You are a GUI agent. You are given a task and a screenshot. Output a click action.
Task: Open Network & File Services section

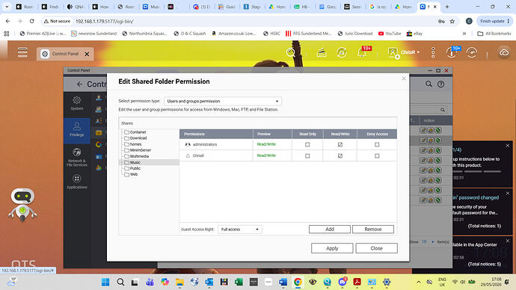coord(77,157)
